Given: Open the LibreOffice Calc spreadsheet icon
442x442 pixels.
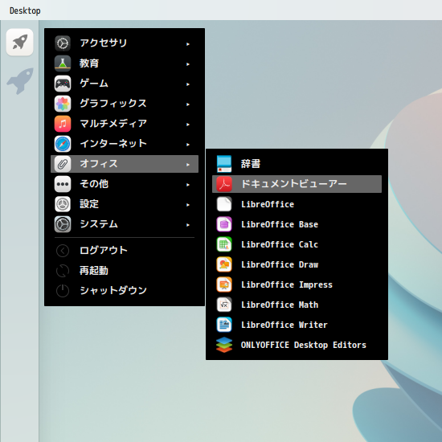Looking at the screenshot, I should pos(224,244).
